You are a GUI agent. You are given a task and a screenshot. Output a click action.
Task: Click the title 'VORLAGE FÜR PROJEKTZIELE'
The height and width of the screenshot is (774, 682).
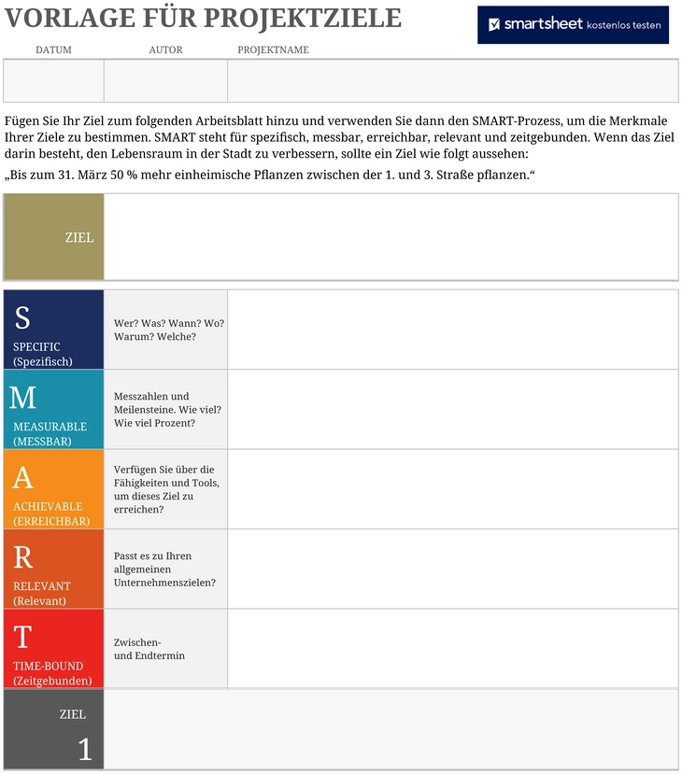pos(203,19)
